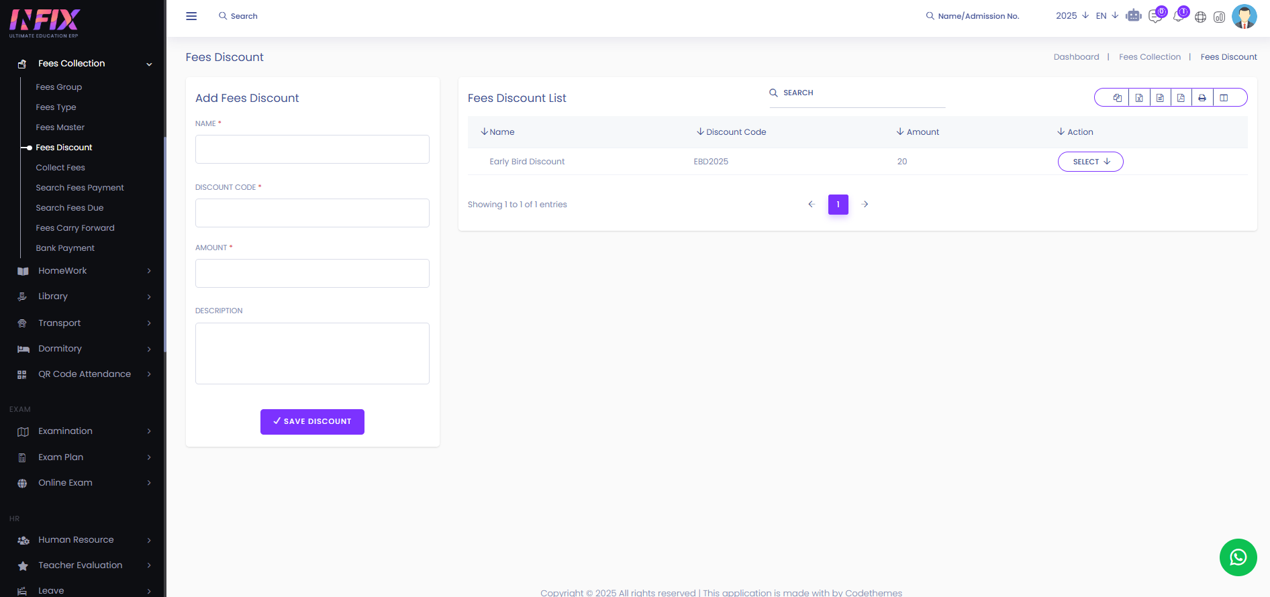Open Search Fees Due in sidebar
Image resolution: width=1270 pixels, height=597 pixels.
70,208
